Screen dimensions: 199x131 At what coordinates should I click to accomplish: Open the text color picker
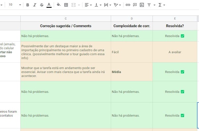pos(49,5)
